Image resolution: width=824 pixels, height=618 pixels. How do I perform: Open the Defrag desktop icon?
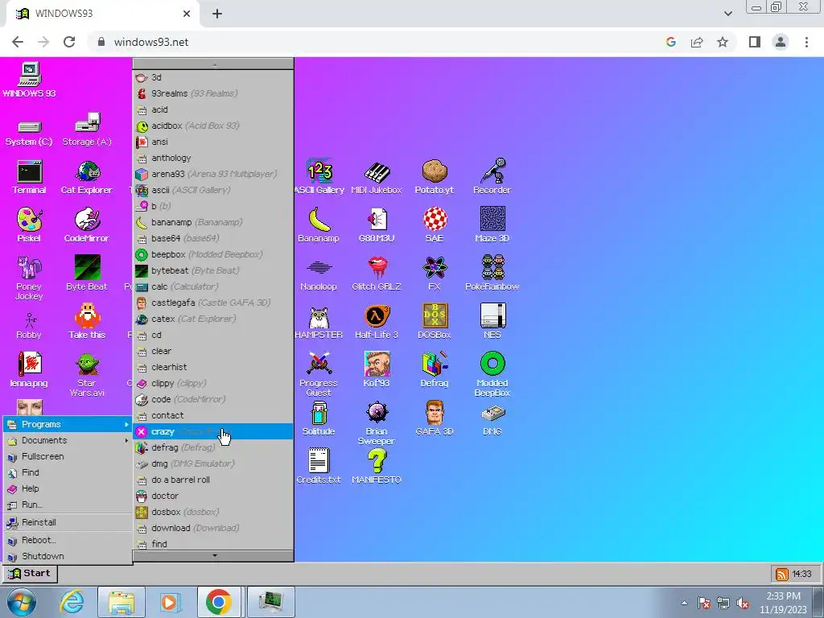(x=435, y=370)
